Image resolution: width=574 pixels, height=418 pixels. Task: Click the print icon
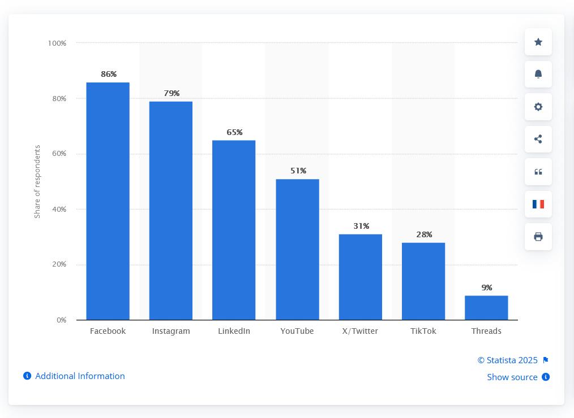click(538, 237)
